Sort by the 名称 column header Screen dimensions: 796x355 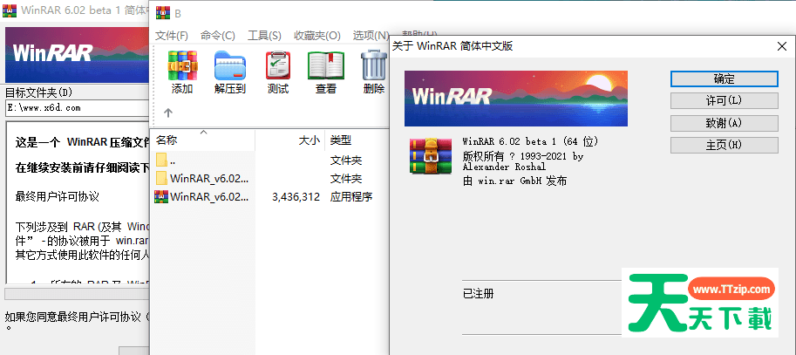(x=202, y=140)
